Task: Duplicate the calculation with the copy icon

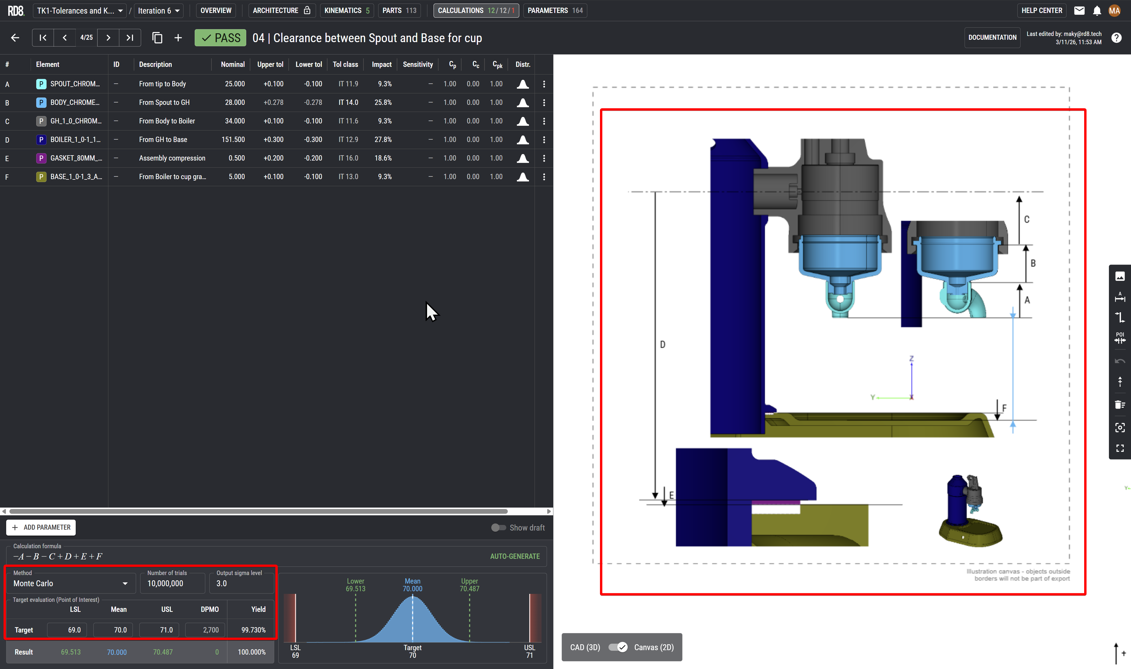Action: tap(157, 38)
